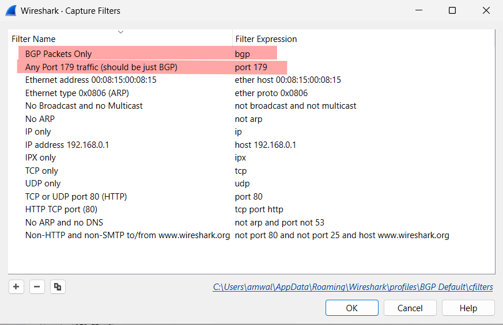This screenshot has height=325, width=503.
Task: Select the 'ipx' expression cell
Action: [x=240, y=158]
